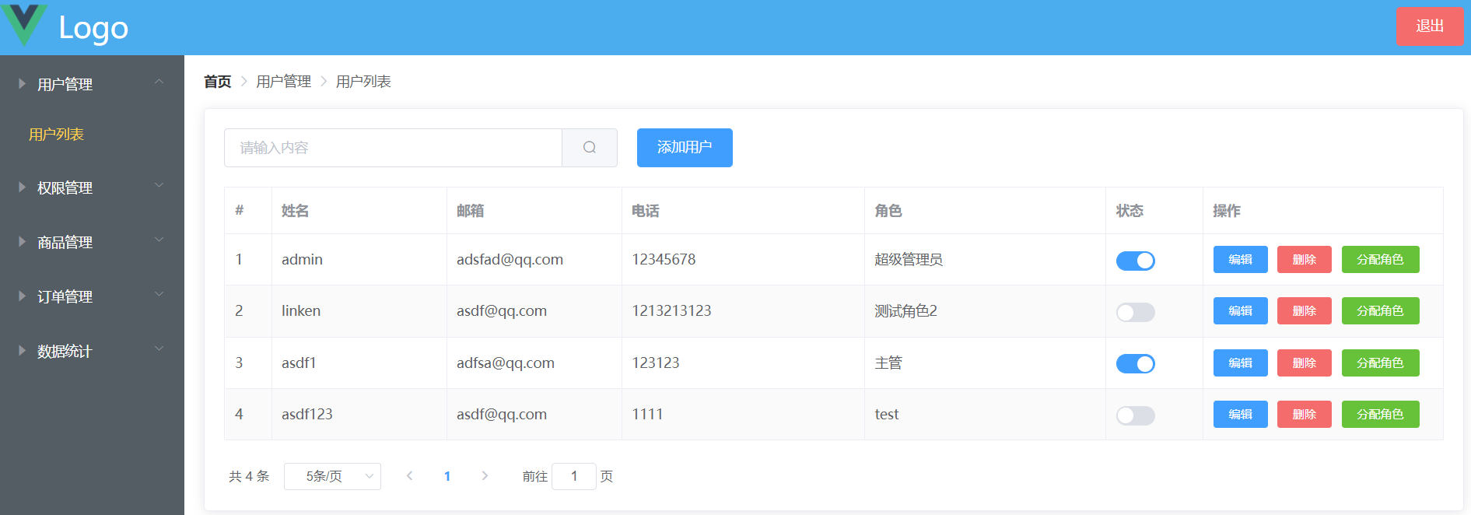1471x515 pixels.
Task: Open the 数据统计 sidebar menu label
Action: tap(65, 351)
